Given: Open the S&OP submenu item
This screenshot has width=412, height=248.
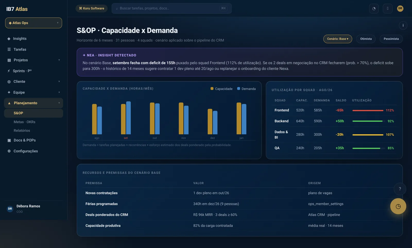Looking at the screenshot, I should pyautogui.click(x=33, y=113).
